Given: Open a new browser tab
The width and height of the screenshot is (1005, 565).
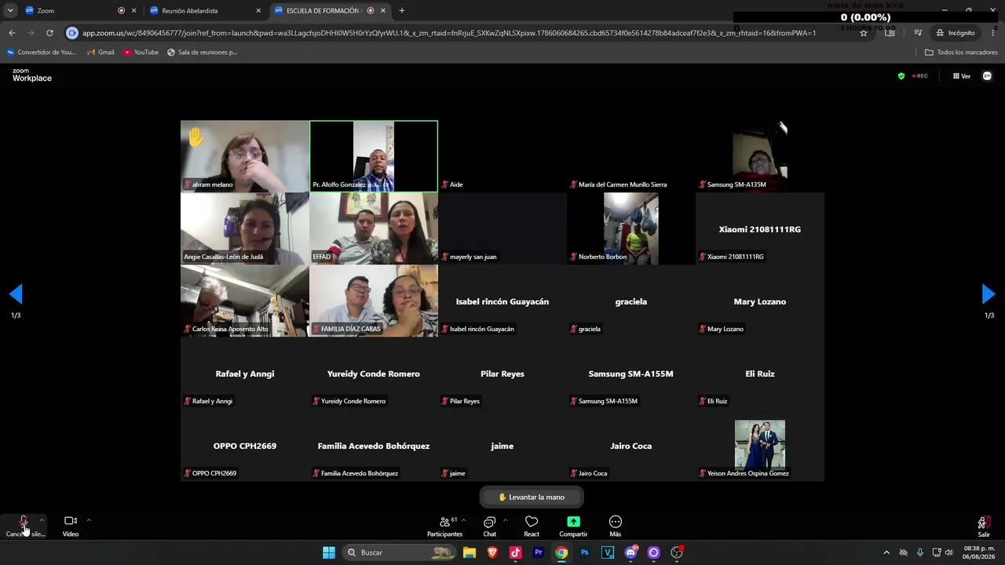Looking at the screenshot, I should click(x=402, y=11).
